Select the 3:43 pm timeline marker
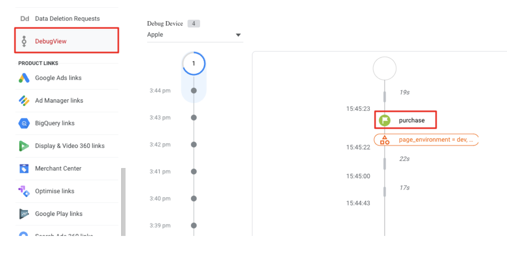507x269 pixels. point(194,118)
